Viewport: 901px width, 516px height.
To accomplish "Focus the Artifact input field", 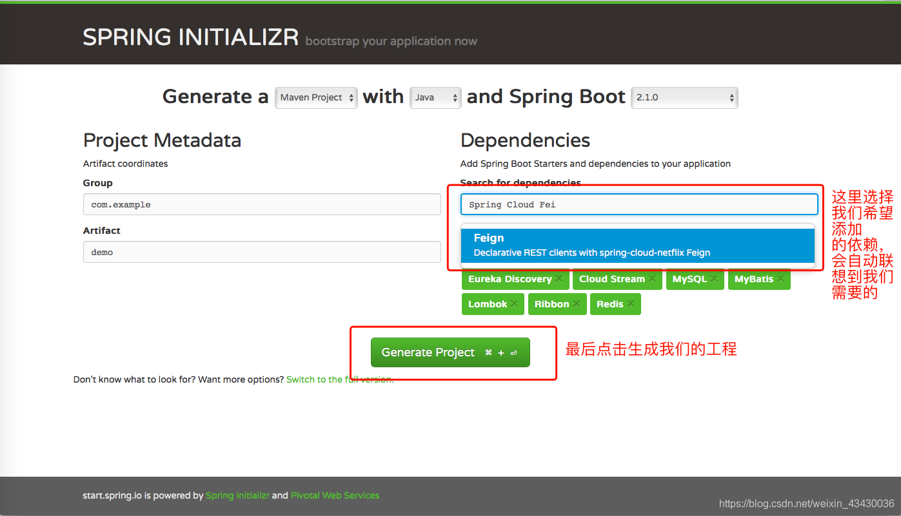I will 262,252.
